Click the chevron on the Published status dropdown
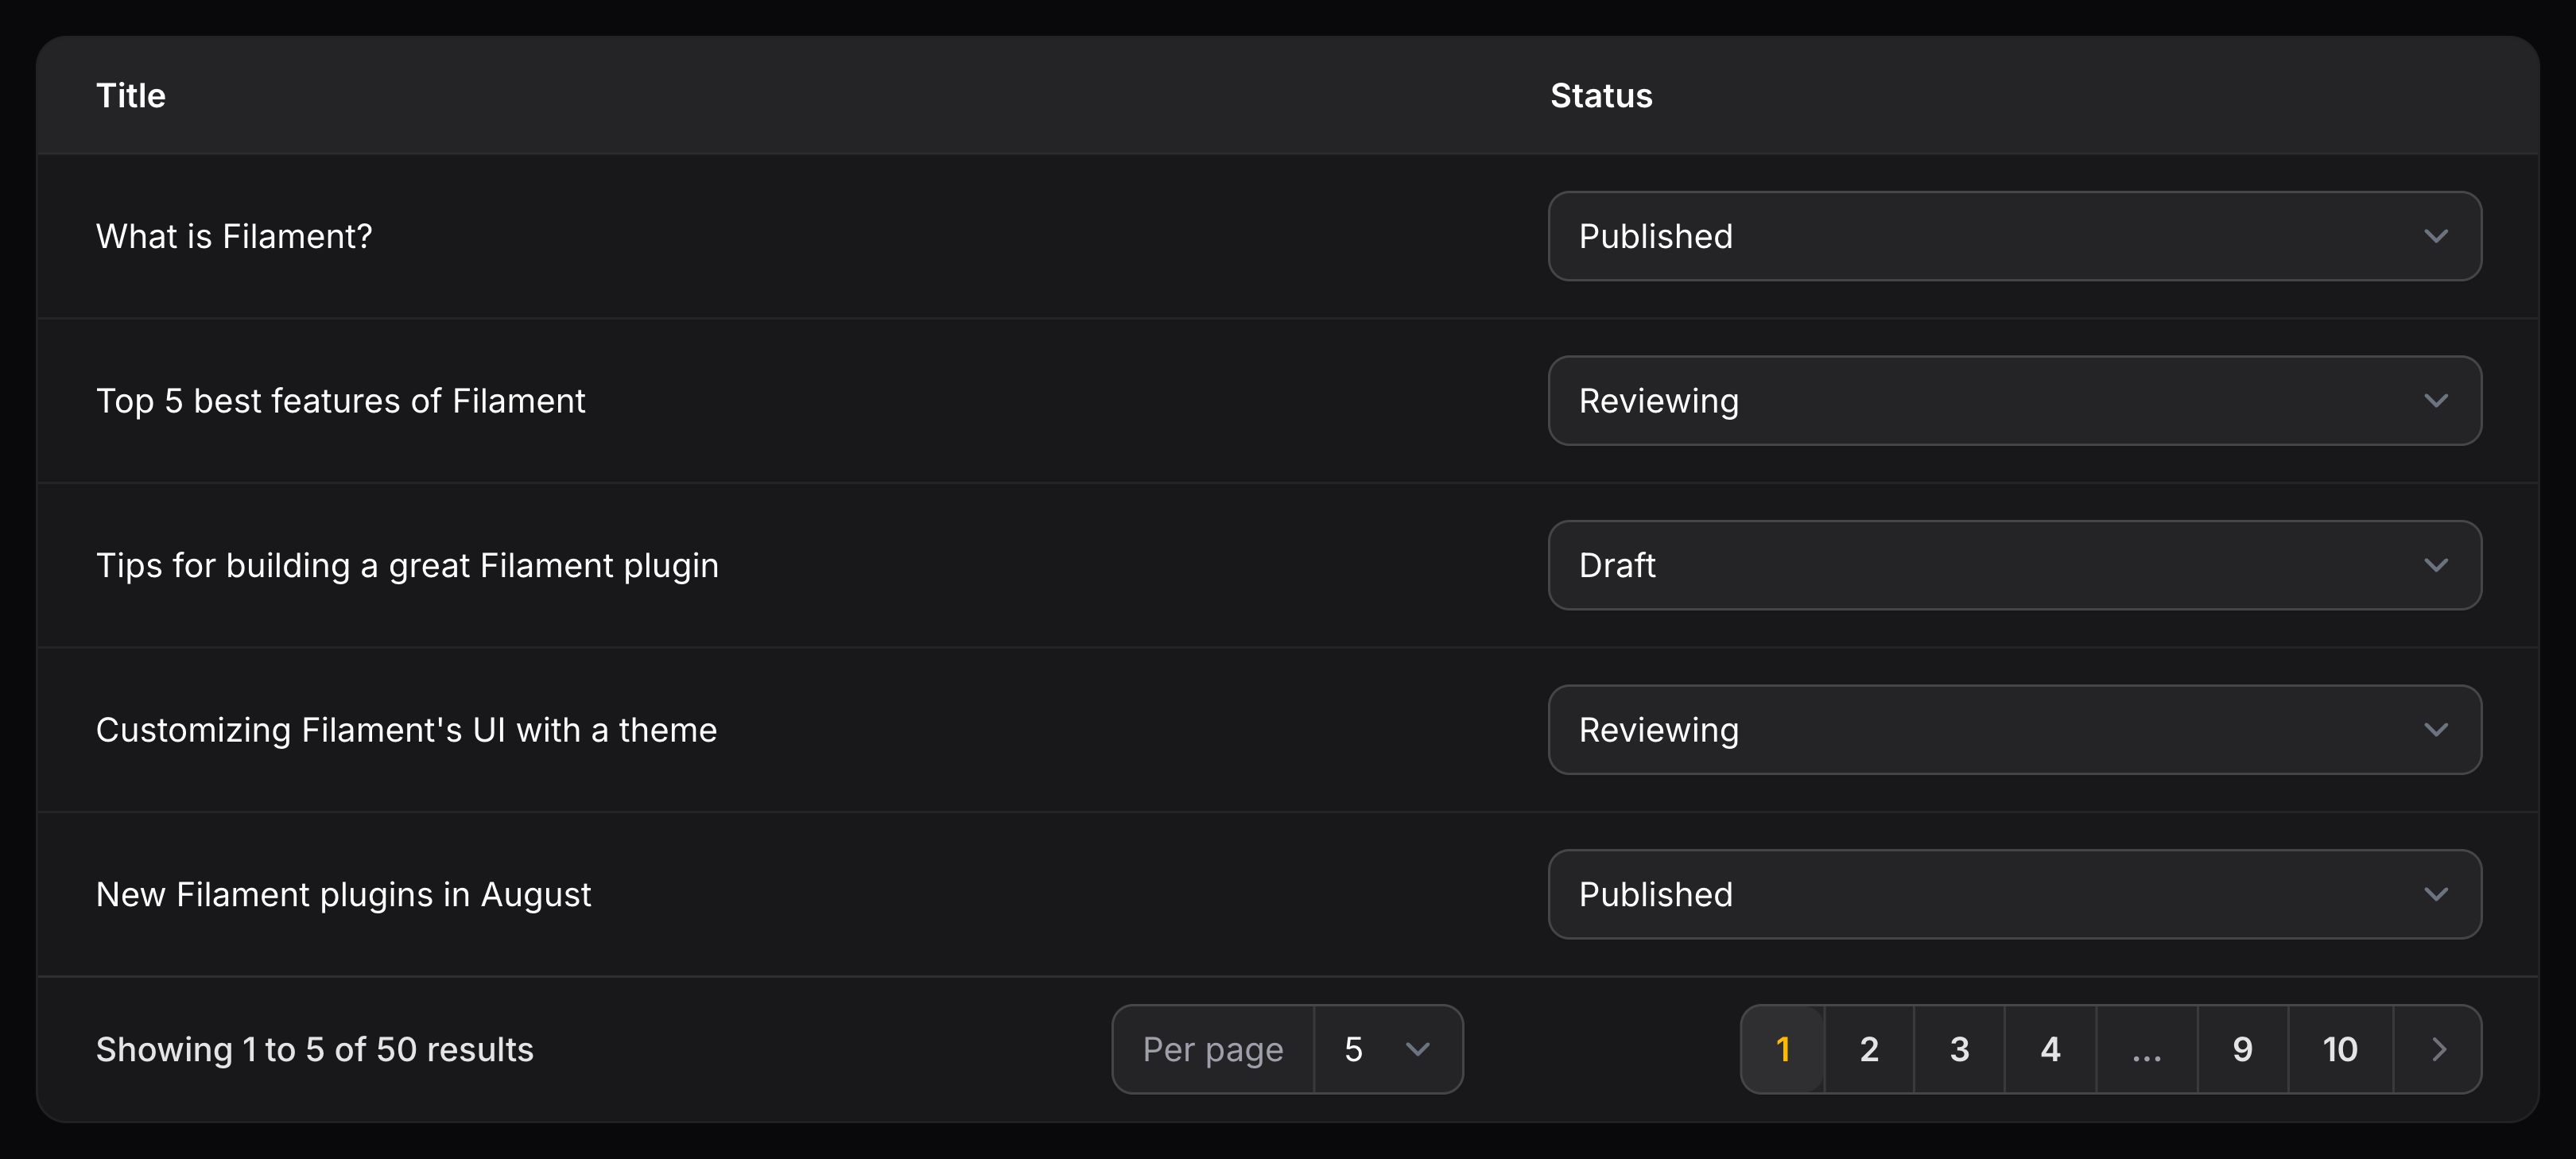 [2437, 236]
